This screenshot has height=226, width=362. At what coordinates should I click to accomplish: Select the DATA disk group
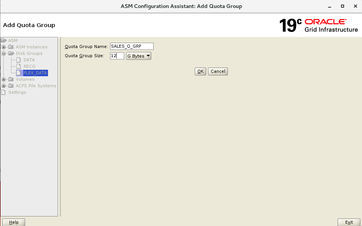point(29,60)
